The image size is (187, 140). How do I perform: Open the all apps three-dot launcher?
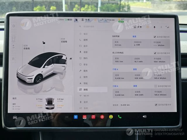tap(67, 117)
